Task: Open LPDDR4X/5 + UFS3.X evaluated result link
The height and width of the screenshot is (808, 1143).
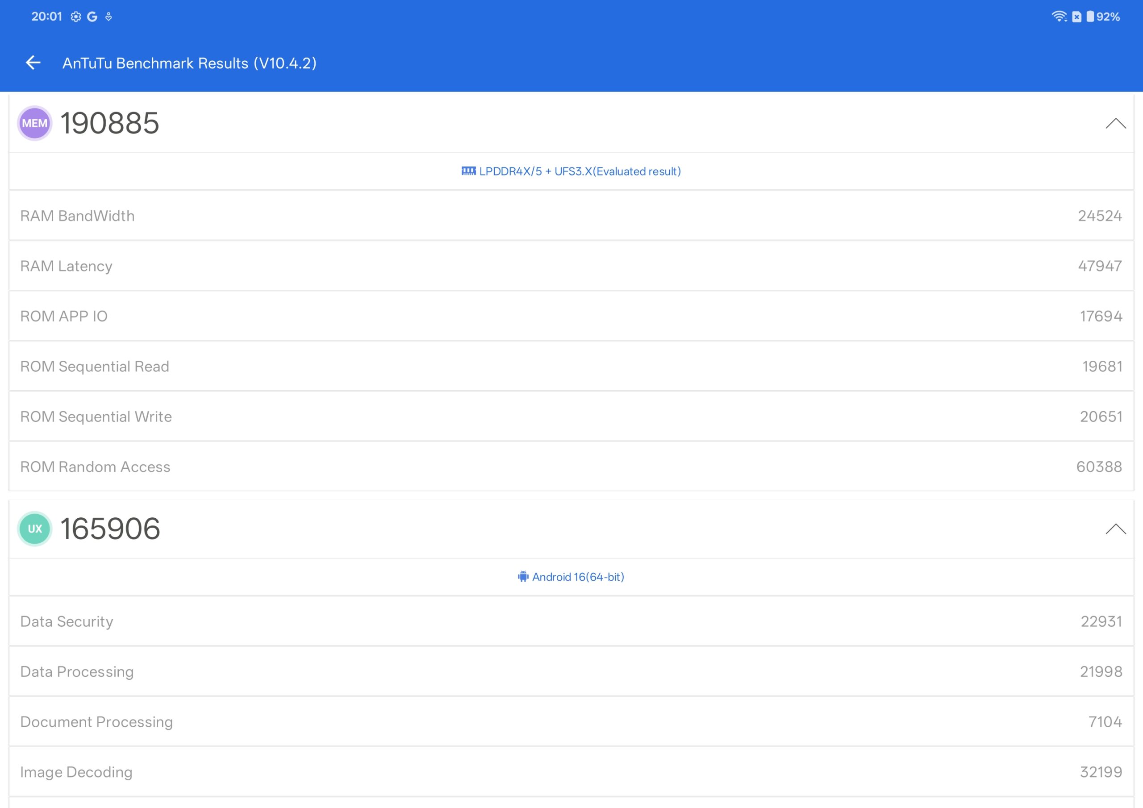Action: [580, 171]
